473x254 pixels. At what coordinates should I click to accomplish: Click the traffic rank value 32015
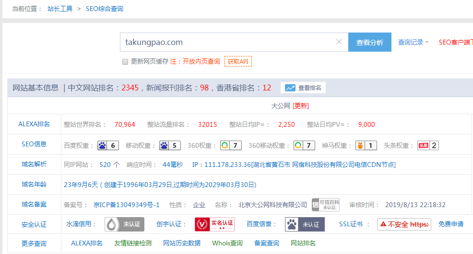(x=208, y=124)
